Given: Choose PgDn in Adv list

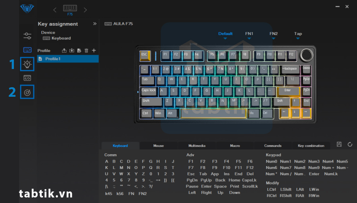Looking at the screenshot, I should 192,180.
